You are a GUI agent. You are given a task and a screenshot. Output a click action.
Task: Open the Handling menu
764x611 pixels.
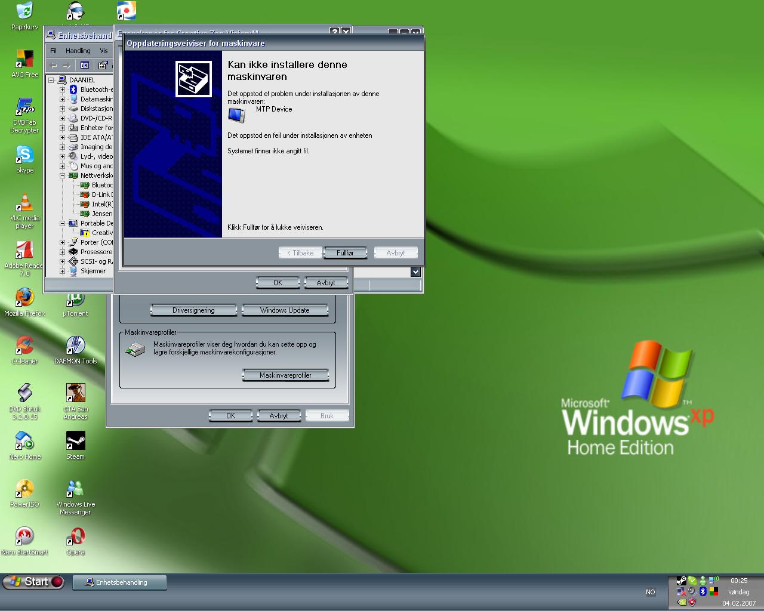pos(78,51)
